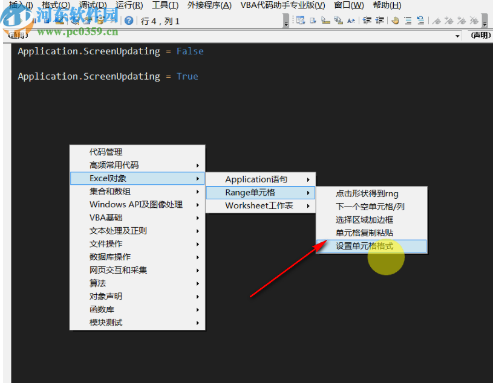Screen dimensions: 493x383
Task: Open the object dropdown arrow next to (通用)
Action: tap(457, 36)
